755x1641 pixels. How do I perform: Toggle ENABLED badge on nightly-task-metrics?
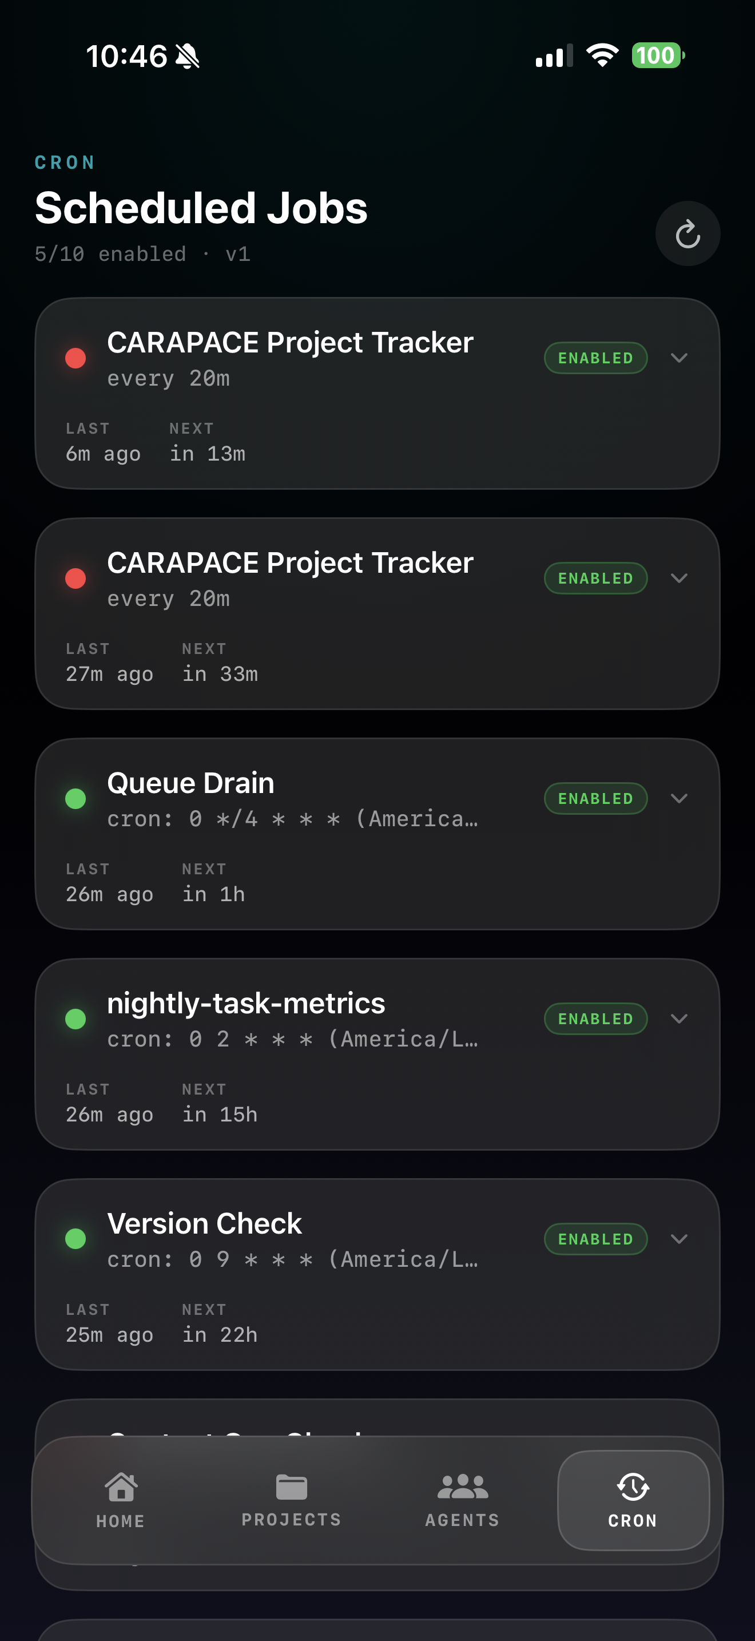[595, 1018]
